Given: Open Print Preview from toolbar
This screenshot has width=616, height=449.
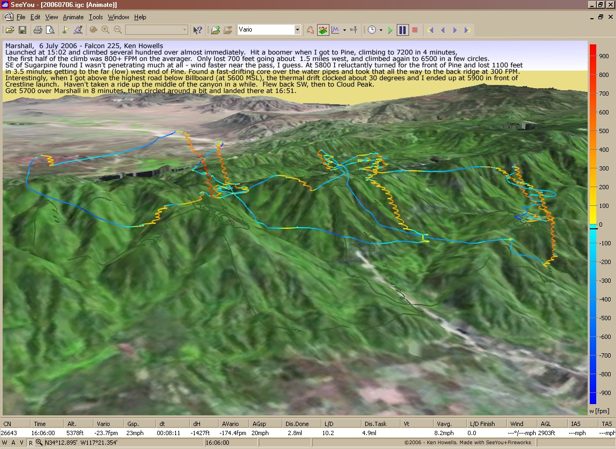Looking at the screenshot, I should tap(50, 30).
